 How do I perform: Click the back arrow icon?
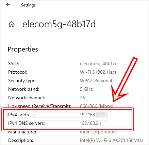coord(8,5)
